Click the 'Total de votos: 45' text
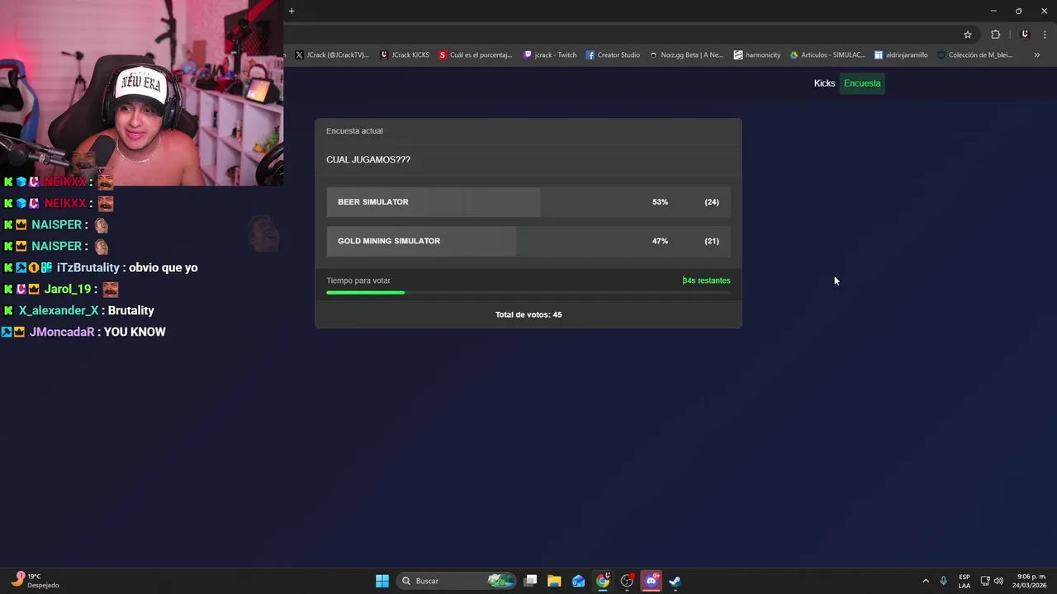Viewport: 1057px width, 594px height. 528,314
